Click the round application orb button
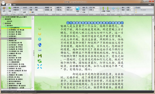The width and height of the screenshot is (155, 94). click(x=3, y=3)
